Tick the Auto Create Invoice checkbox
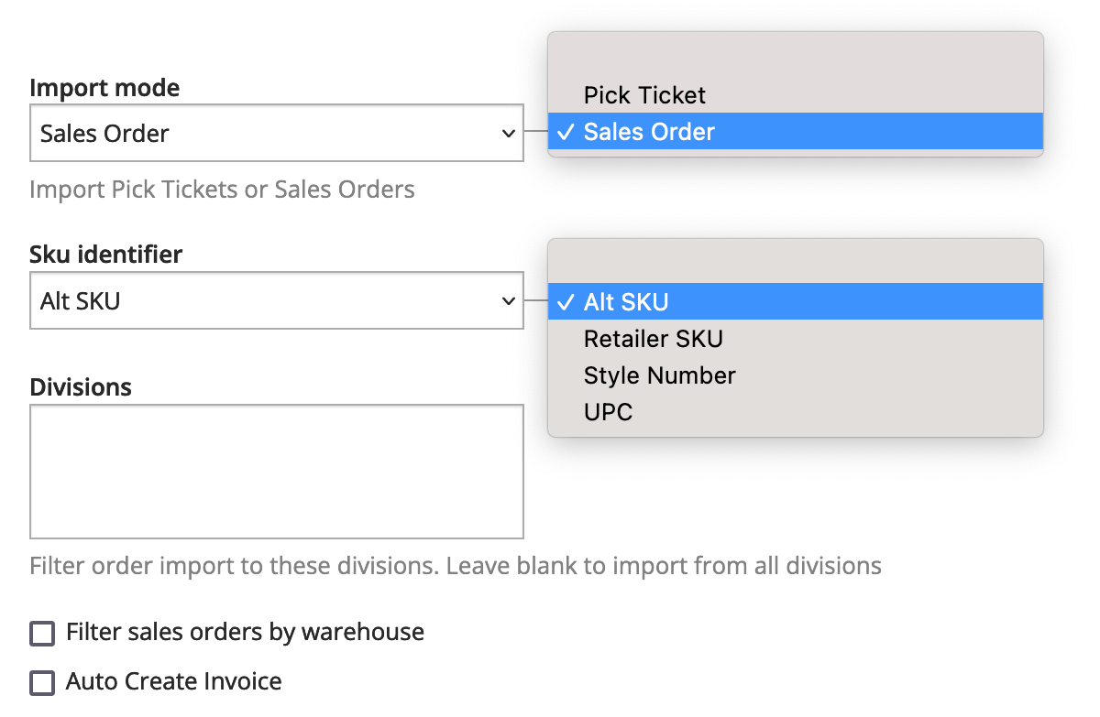Image resolution: width=1100 pixels, height=717 pixels. coord(42,682)
